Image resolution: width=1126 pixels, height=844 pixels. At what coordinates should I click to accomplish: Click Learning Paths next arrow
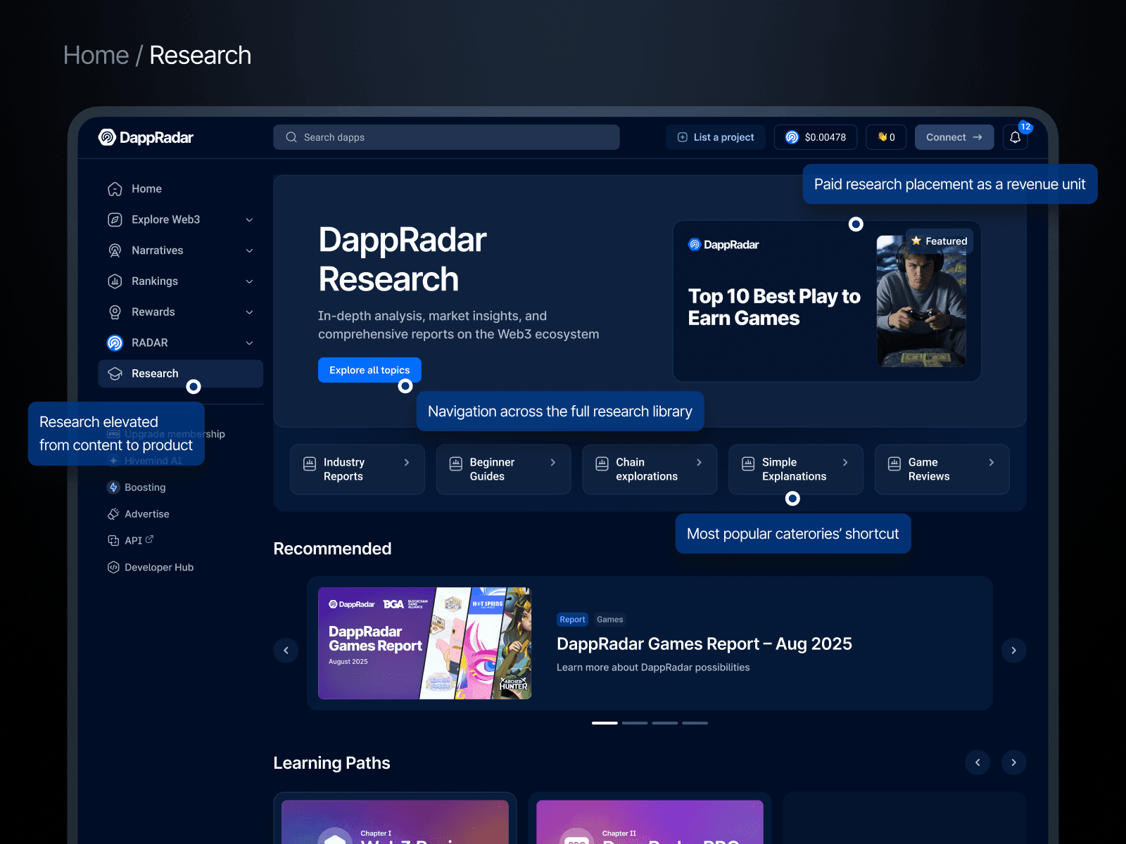pos(1013,762)
